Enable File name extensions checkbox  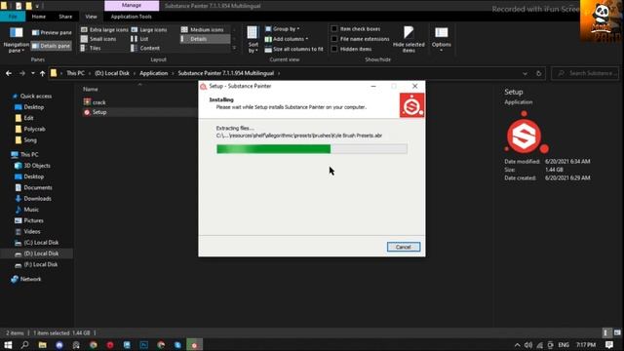pyautogui.click(x=334, y=39)
